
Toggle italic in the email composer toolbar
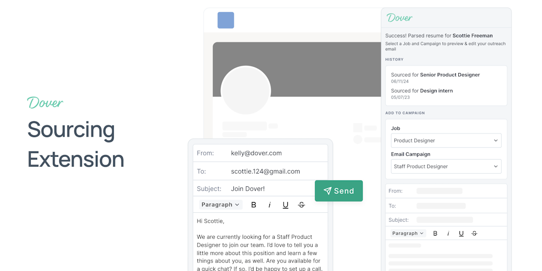point(269,205)
